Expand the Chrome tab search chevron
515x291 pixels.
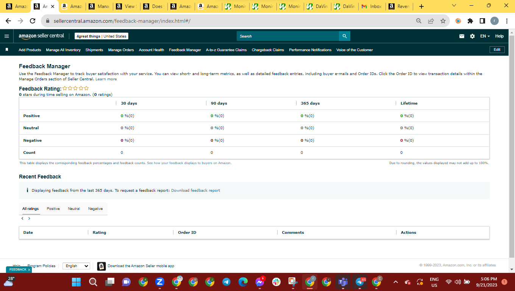pos(454,6)
